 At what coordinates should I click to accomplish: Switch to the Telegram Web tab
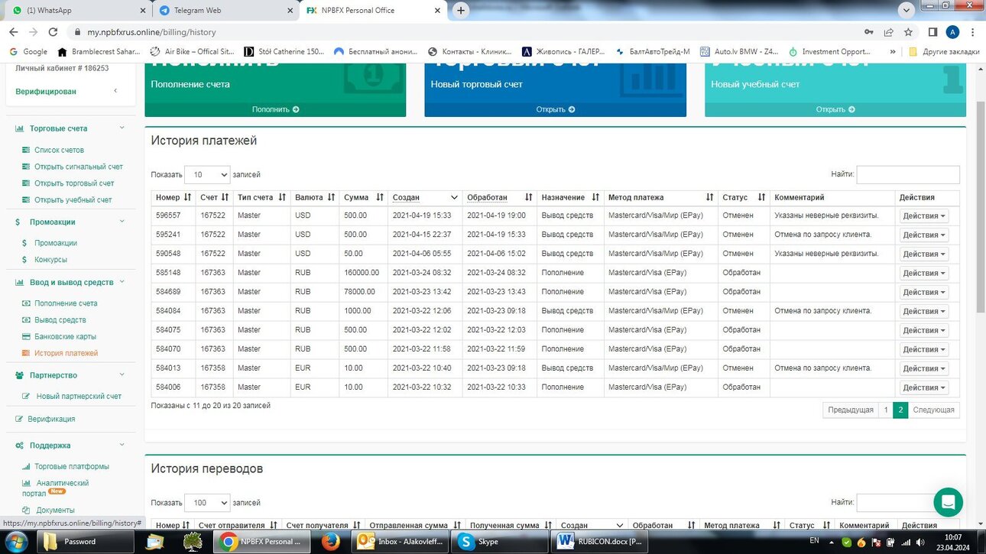225,11
